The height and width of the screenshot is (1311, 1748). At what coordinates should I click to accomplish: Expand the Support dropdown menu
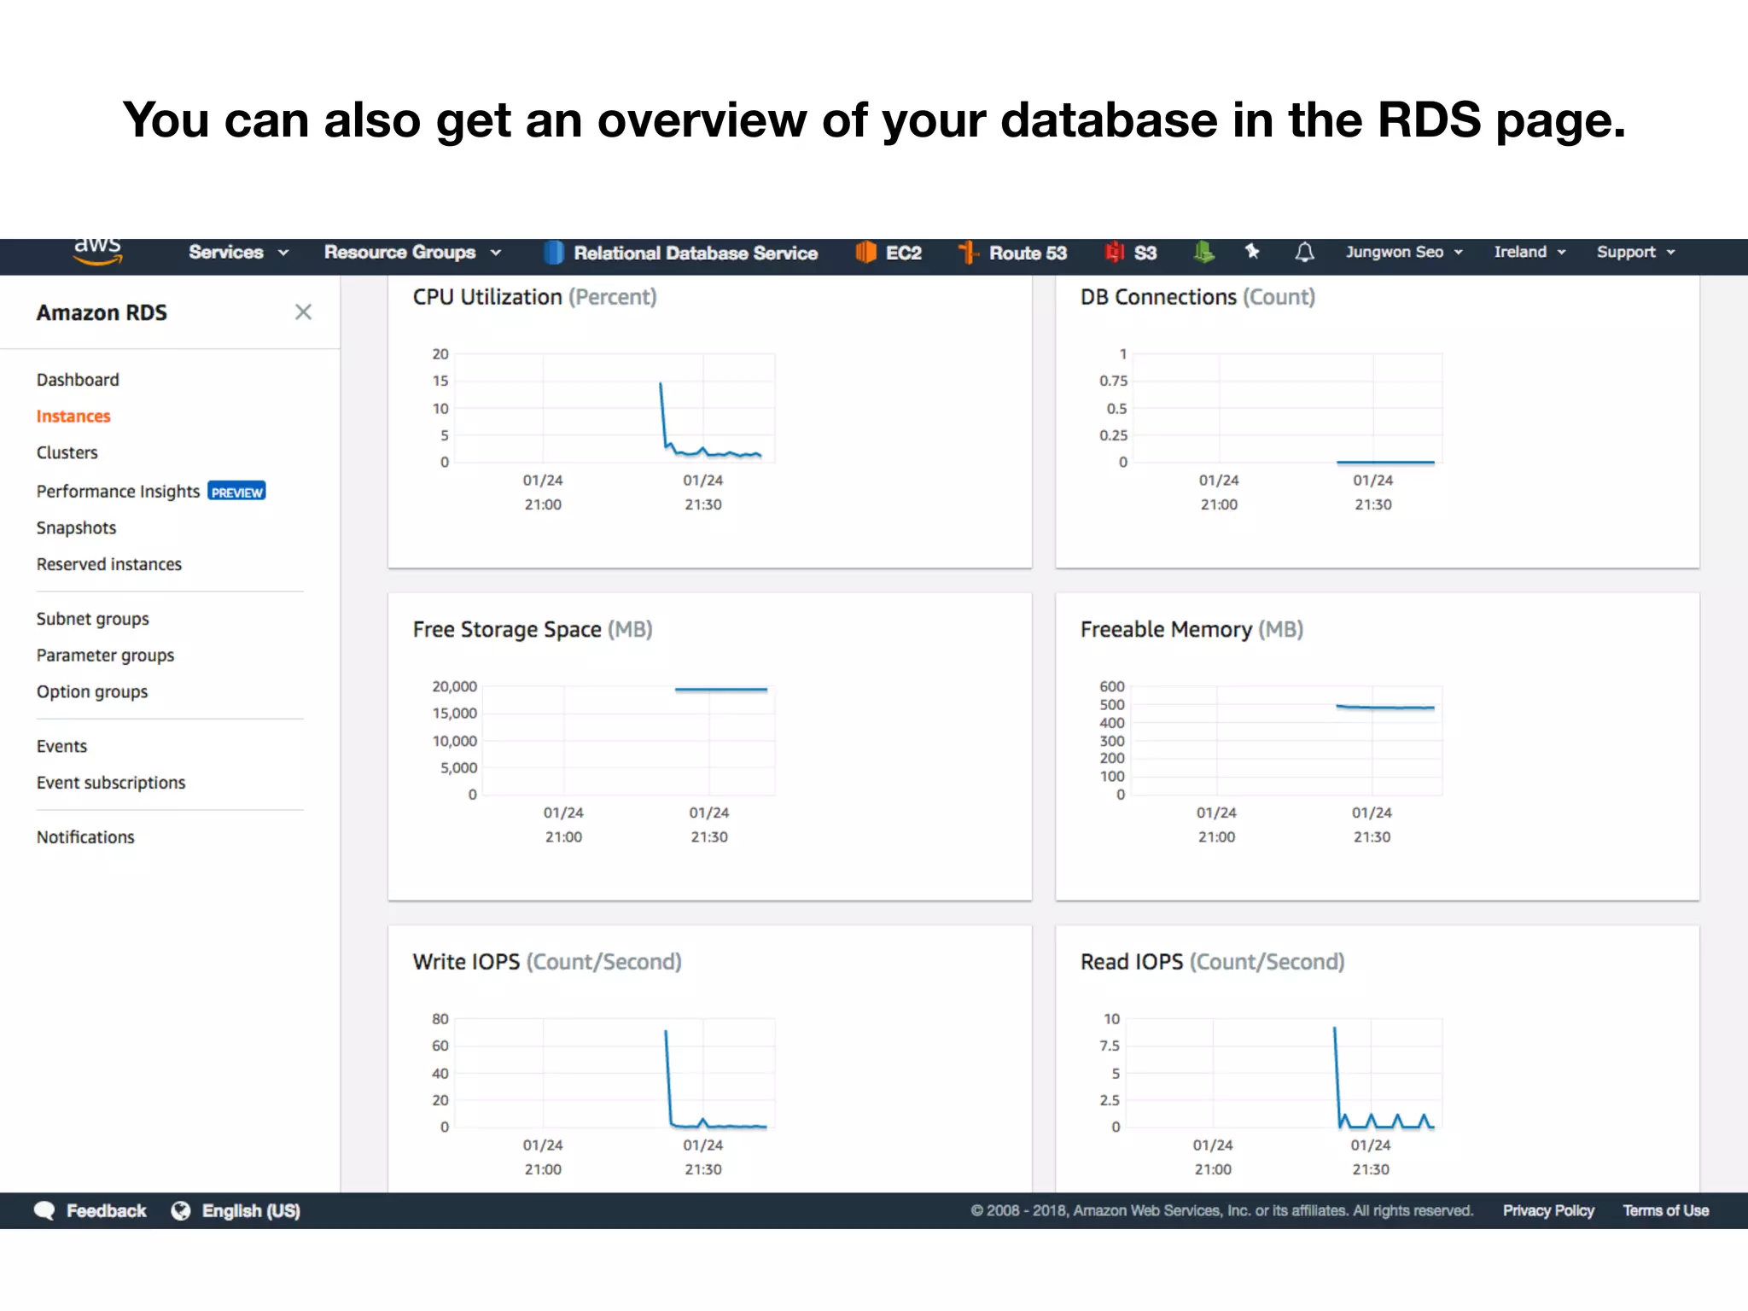[x=1636, y=252]
